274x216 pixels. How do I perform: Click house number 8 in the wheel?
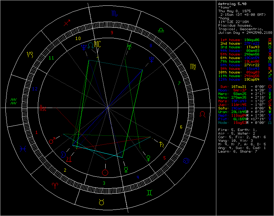(151, 46)
